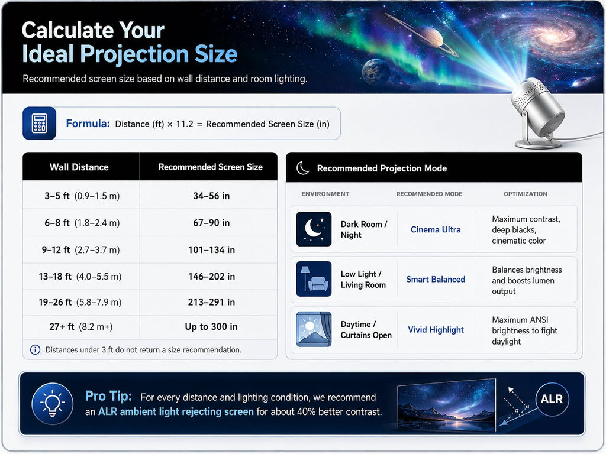Screen dimensions: 606x454
Task: Select the Living Room lamp and sofa icon
Action: (x=314, y=279)
